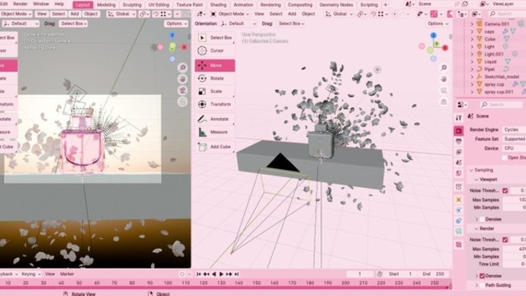Select the Transform tool in right viewport
Image resolution: width=526 pixels, height=296 pixels.
pos(214,104)
